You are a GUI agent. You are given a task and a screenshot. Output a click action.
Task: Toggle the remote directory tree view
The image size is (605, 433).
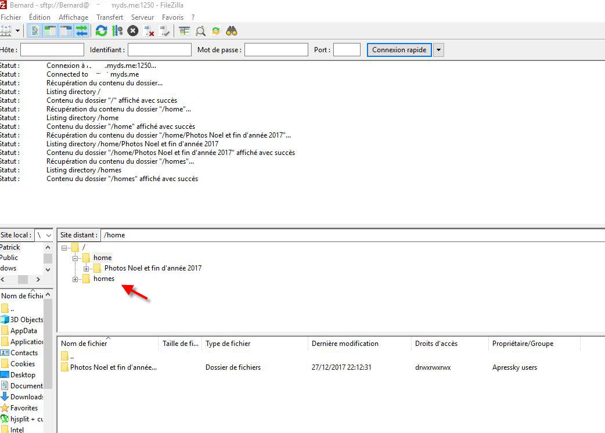[66, 31]
